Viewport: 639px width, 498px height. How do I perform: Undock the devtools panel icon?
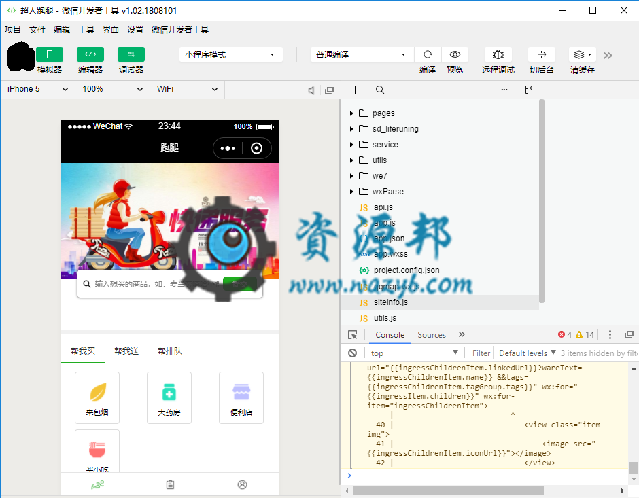[x=629, y=334]
